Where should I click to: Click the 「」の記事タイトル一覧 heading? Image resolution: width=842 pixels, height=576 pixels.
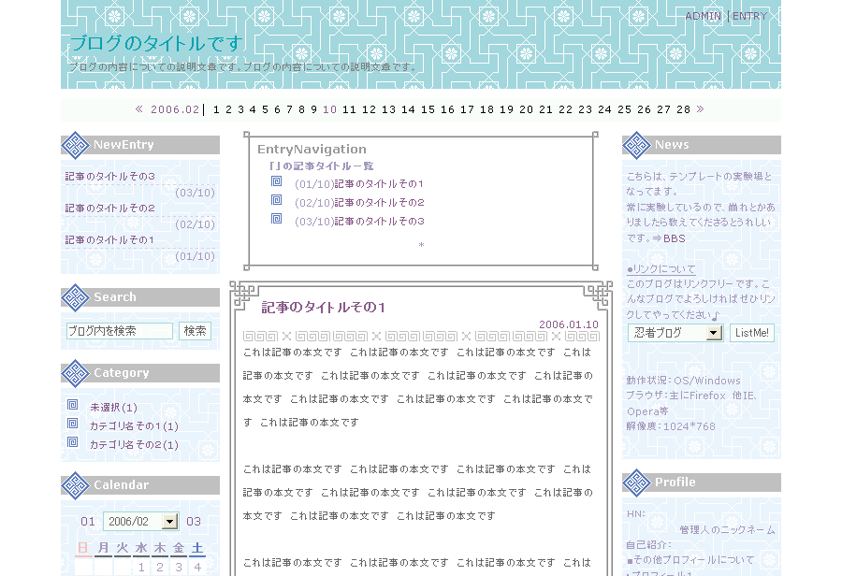(x=321, y=166)
